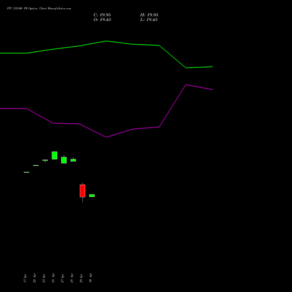Select the red candlestick for 29 Apr
The image size is (292, 292).
pyautogui.click(x=82, y=191)
